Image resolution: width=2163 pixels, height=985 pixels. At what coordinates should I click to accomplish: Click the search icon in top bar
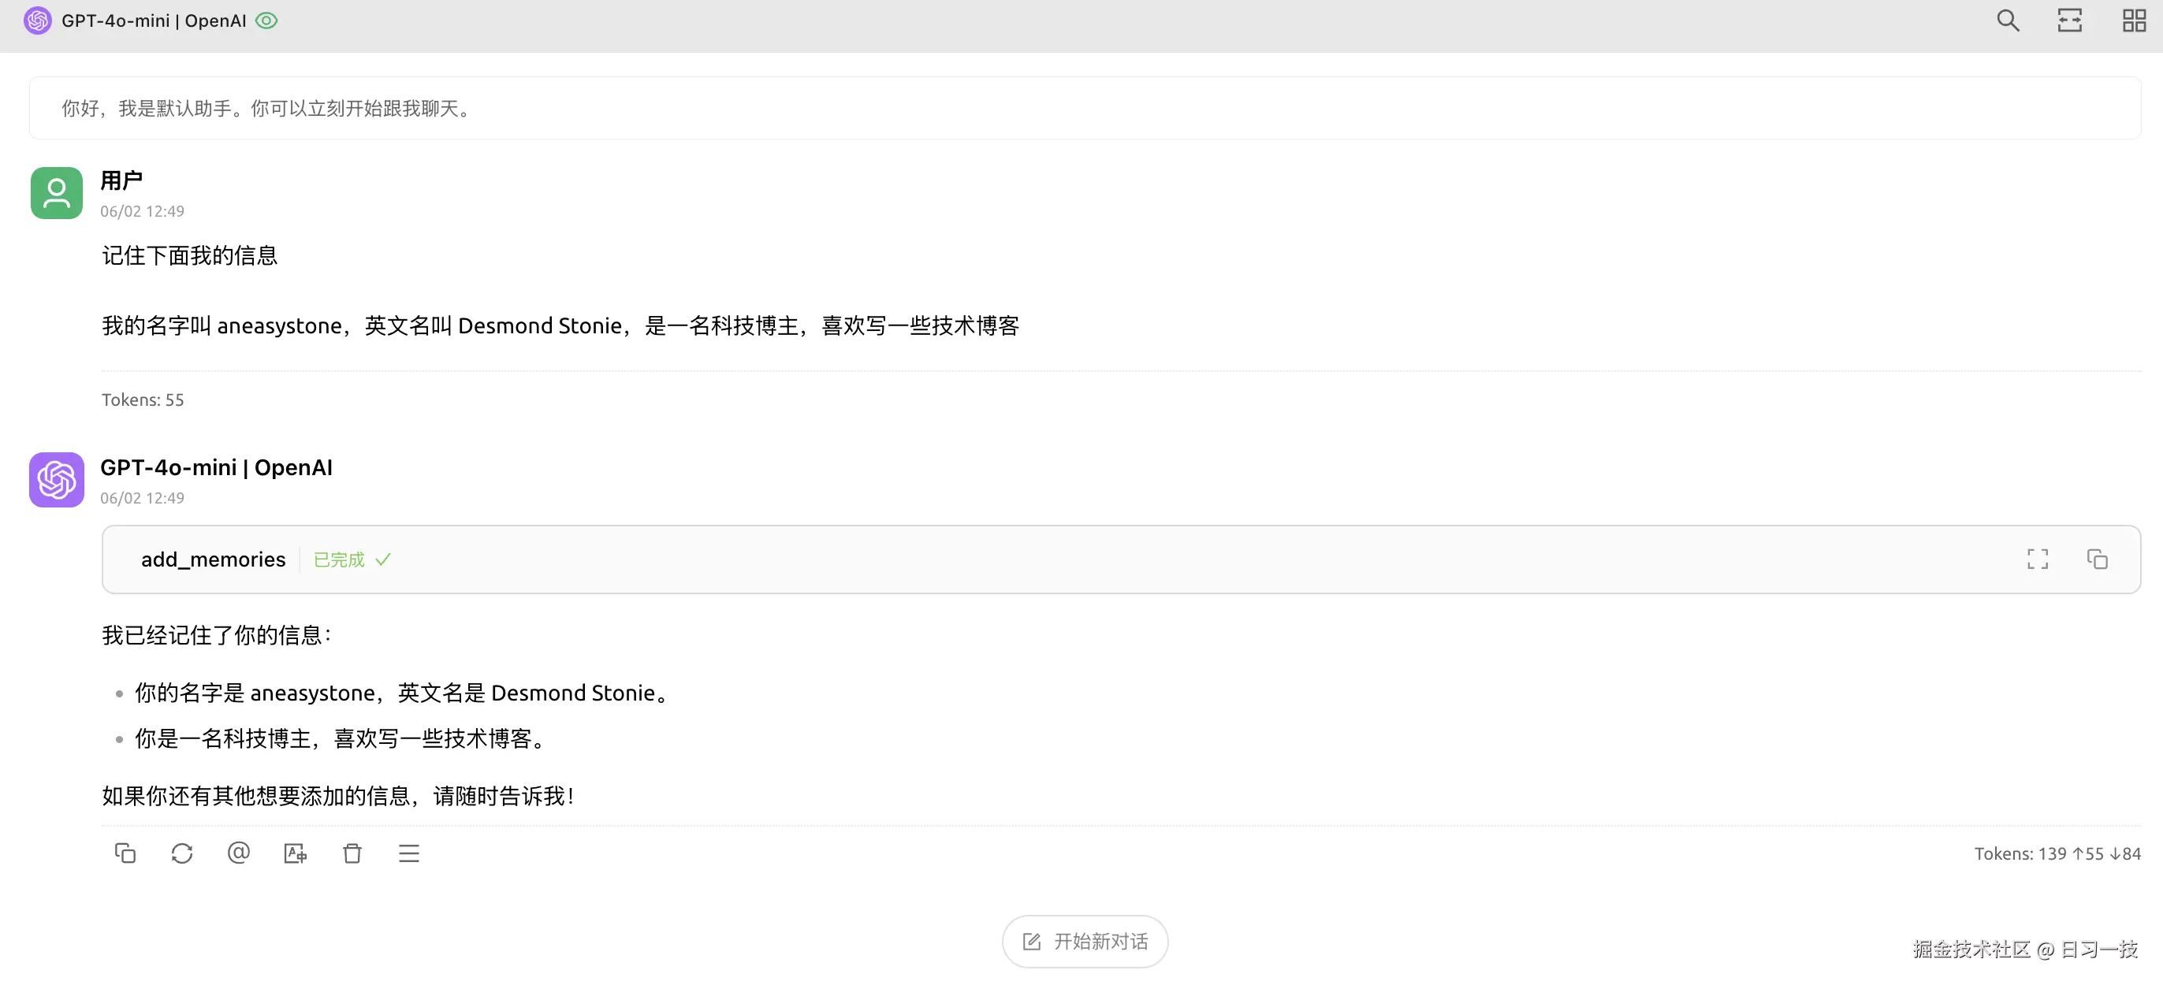point(2008,20)
